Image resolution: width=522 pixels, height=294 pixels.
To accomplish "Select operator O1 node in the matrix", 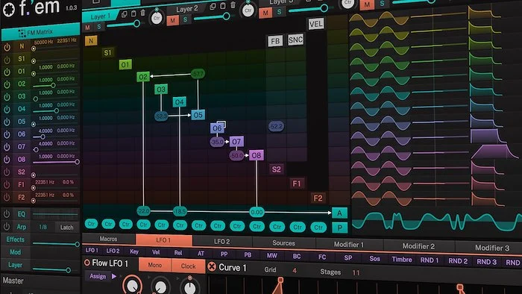I will pos(125,64).
